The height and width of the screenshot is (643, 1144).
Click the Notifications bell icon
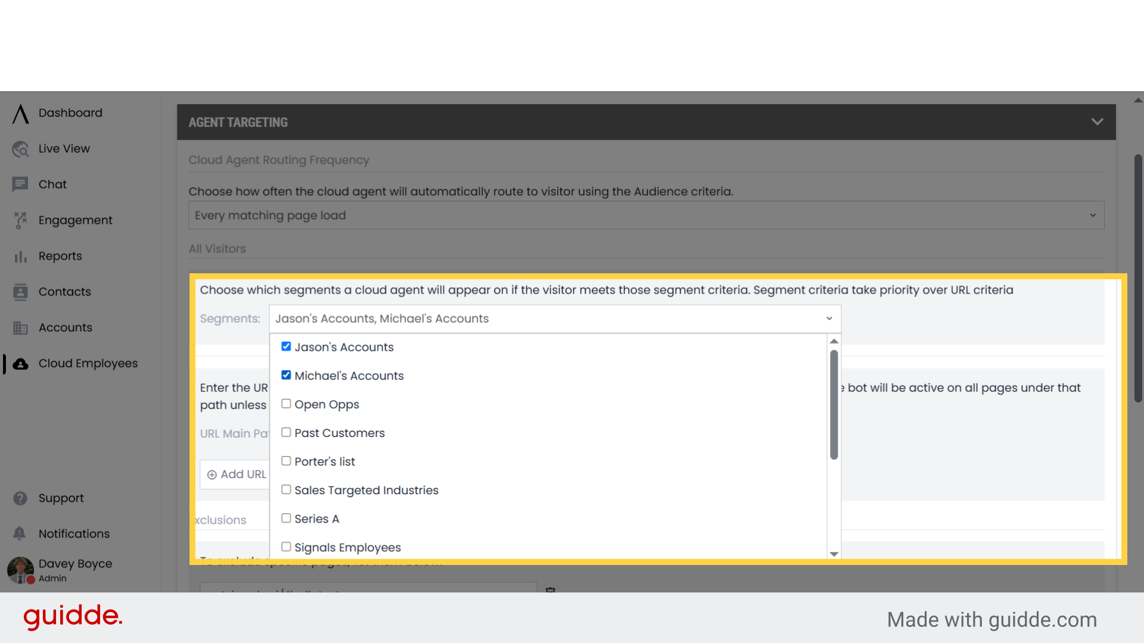click(20, 533)
